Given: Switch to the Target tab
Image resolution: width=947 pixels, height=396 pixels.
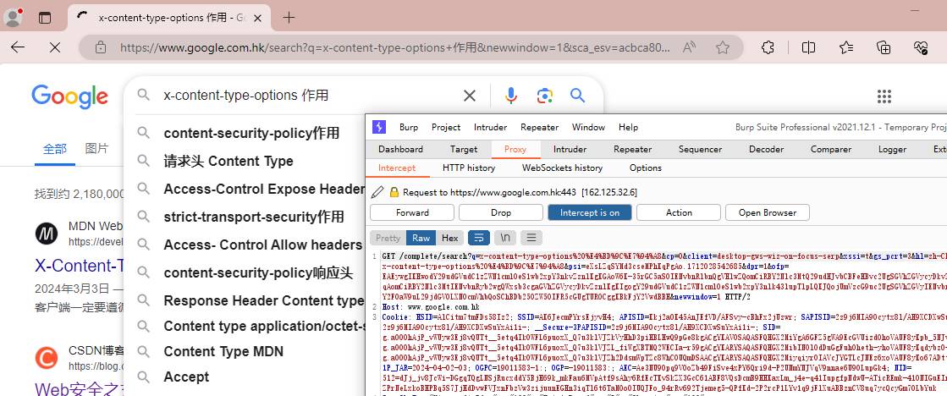Looking at the screenshot, I should pos(463,149).
